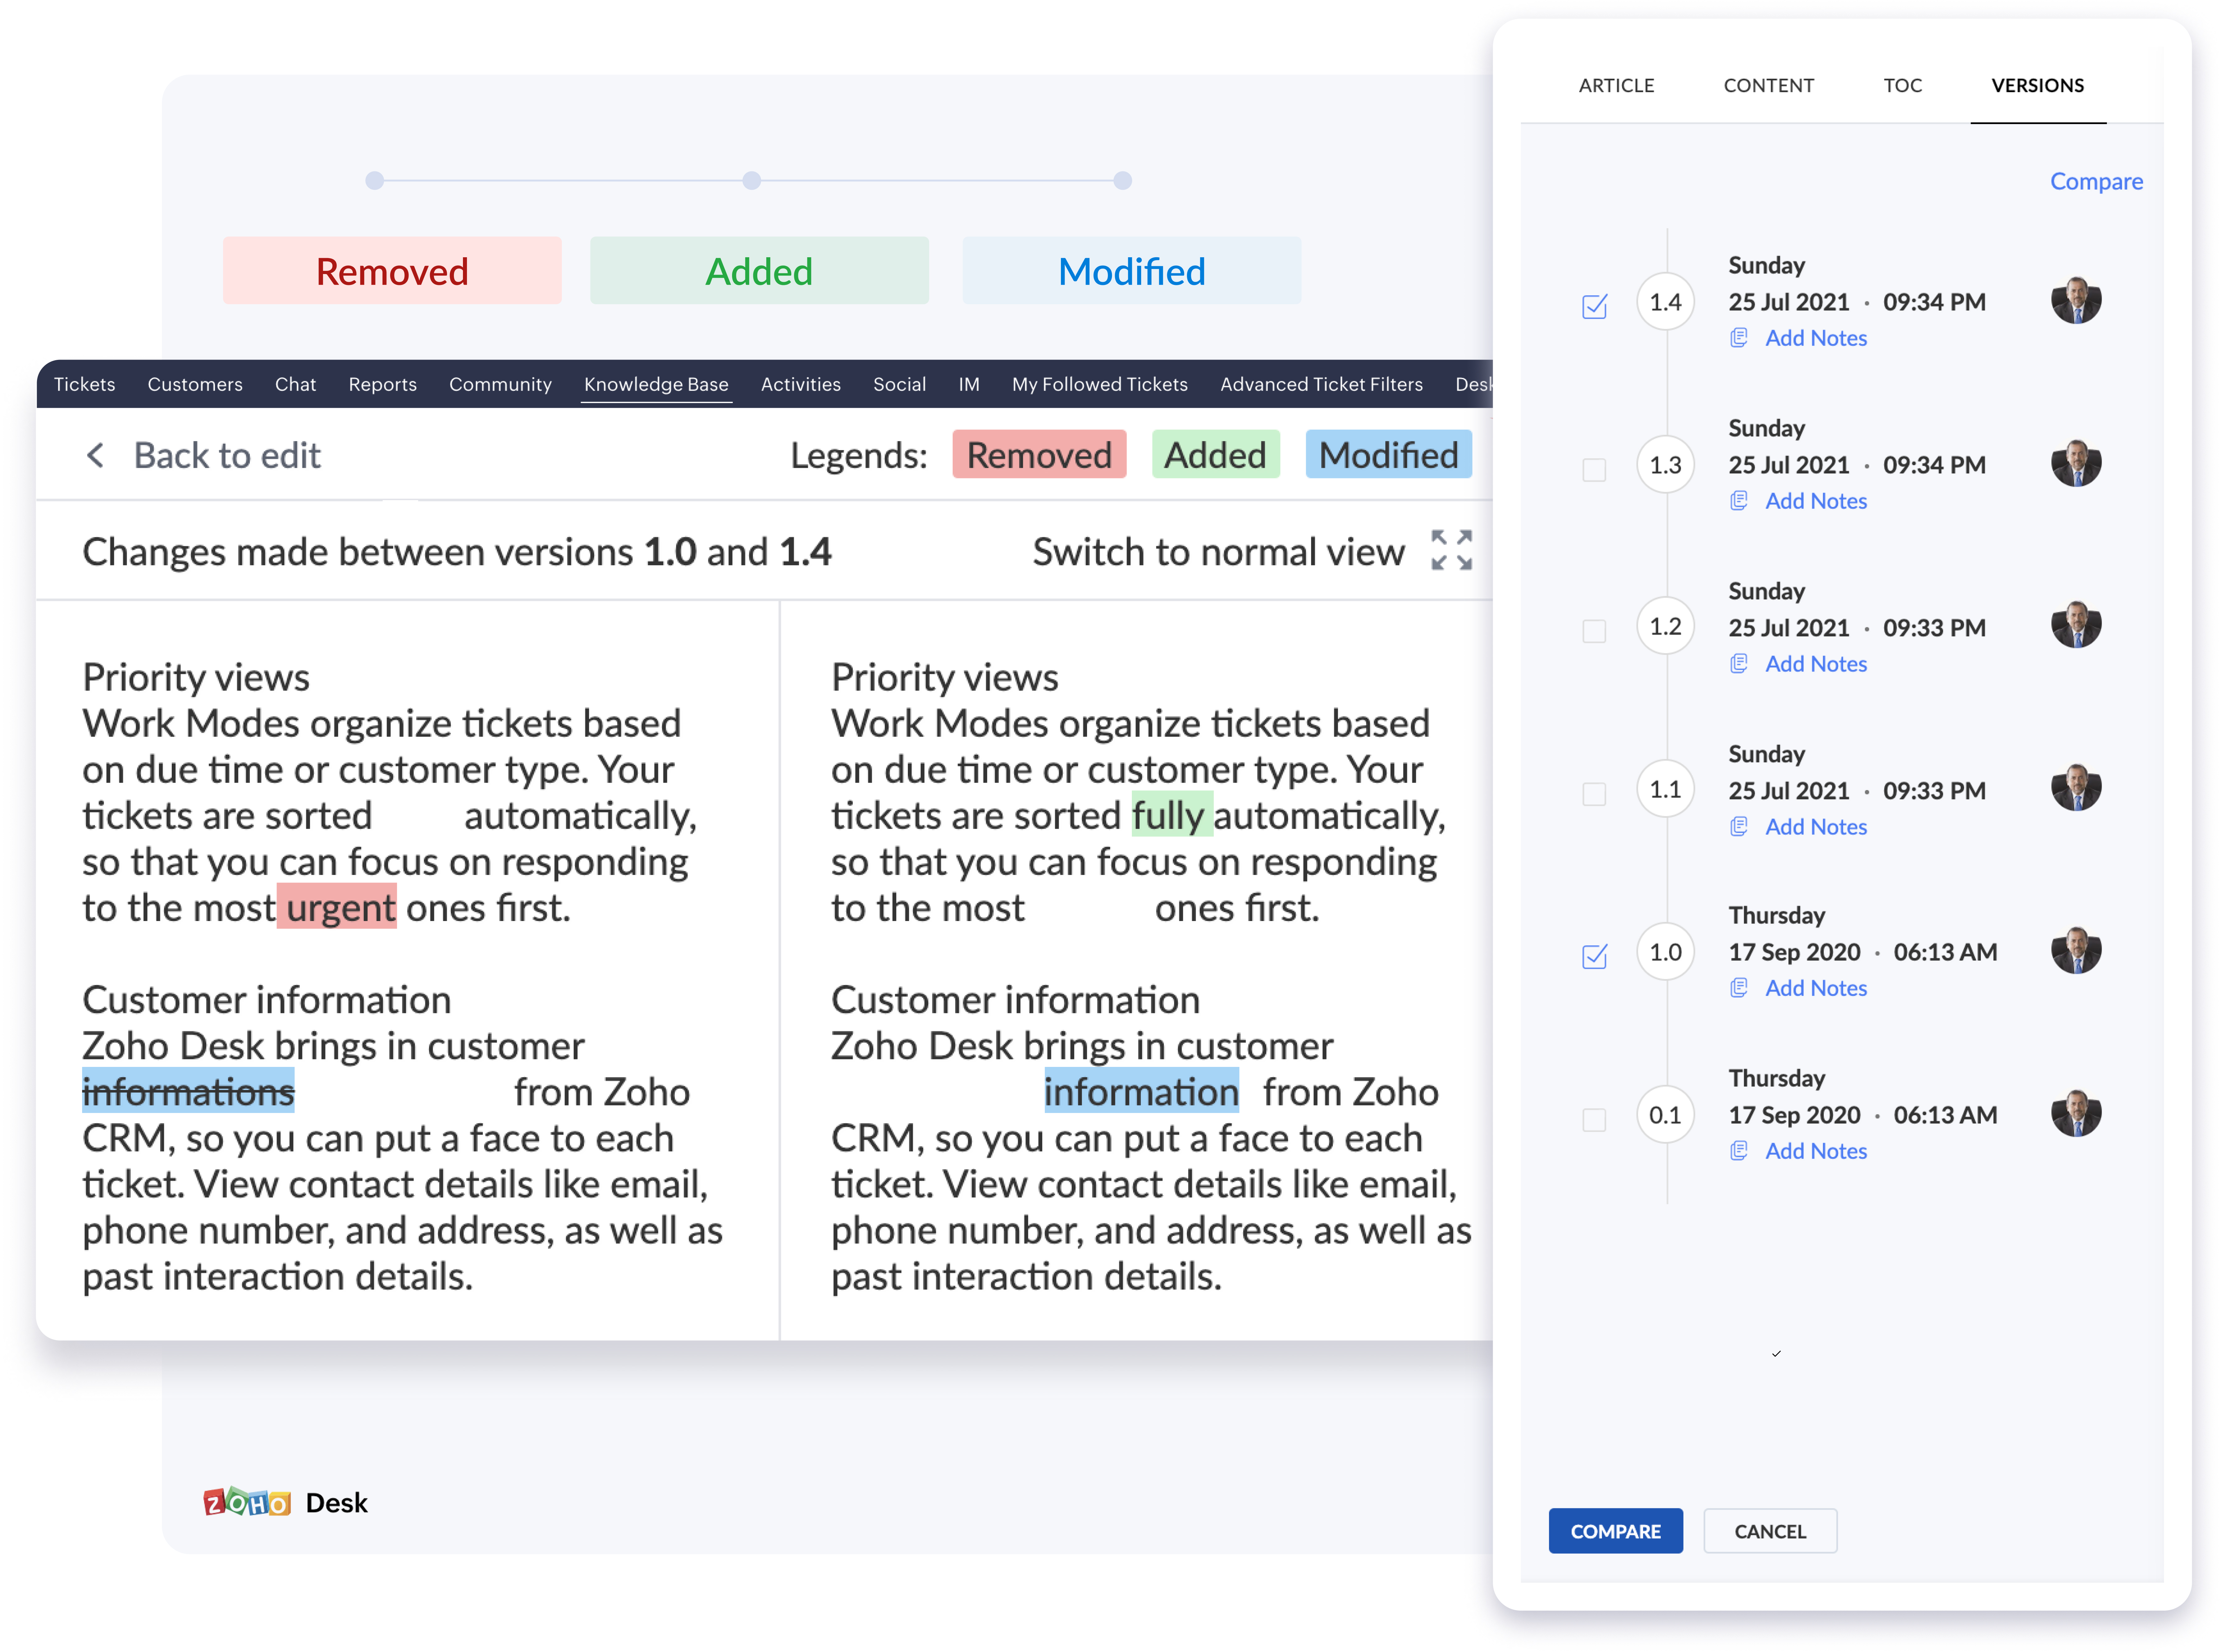The width and height of the screenshot is (2222, 1652).
Task: Click the back arrow beside Back to edit
Action: [95, 456]
